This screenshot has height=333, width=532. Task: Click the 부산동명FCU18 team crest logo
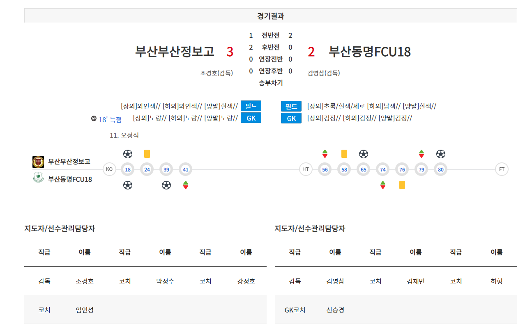pos(38,178)
